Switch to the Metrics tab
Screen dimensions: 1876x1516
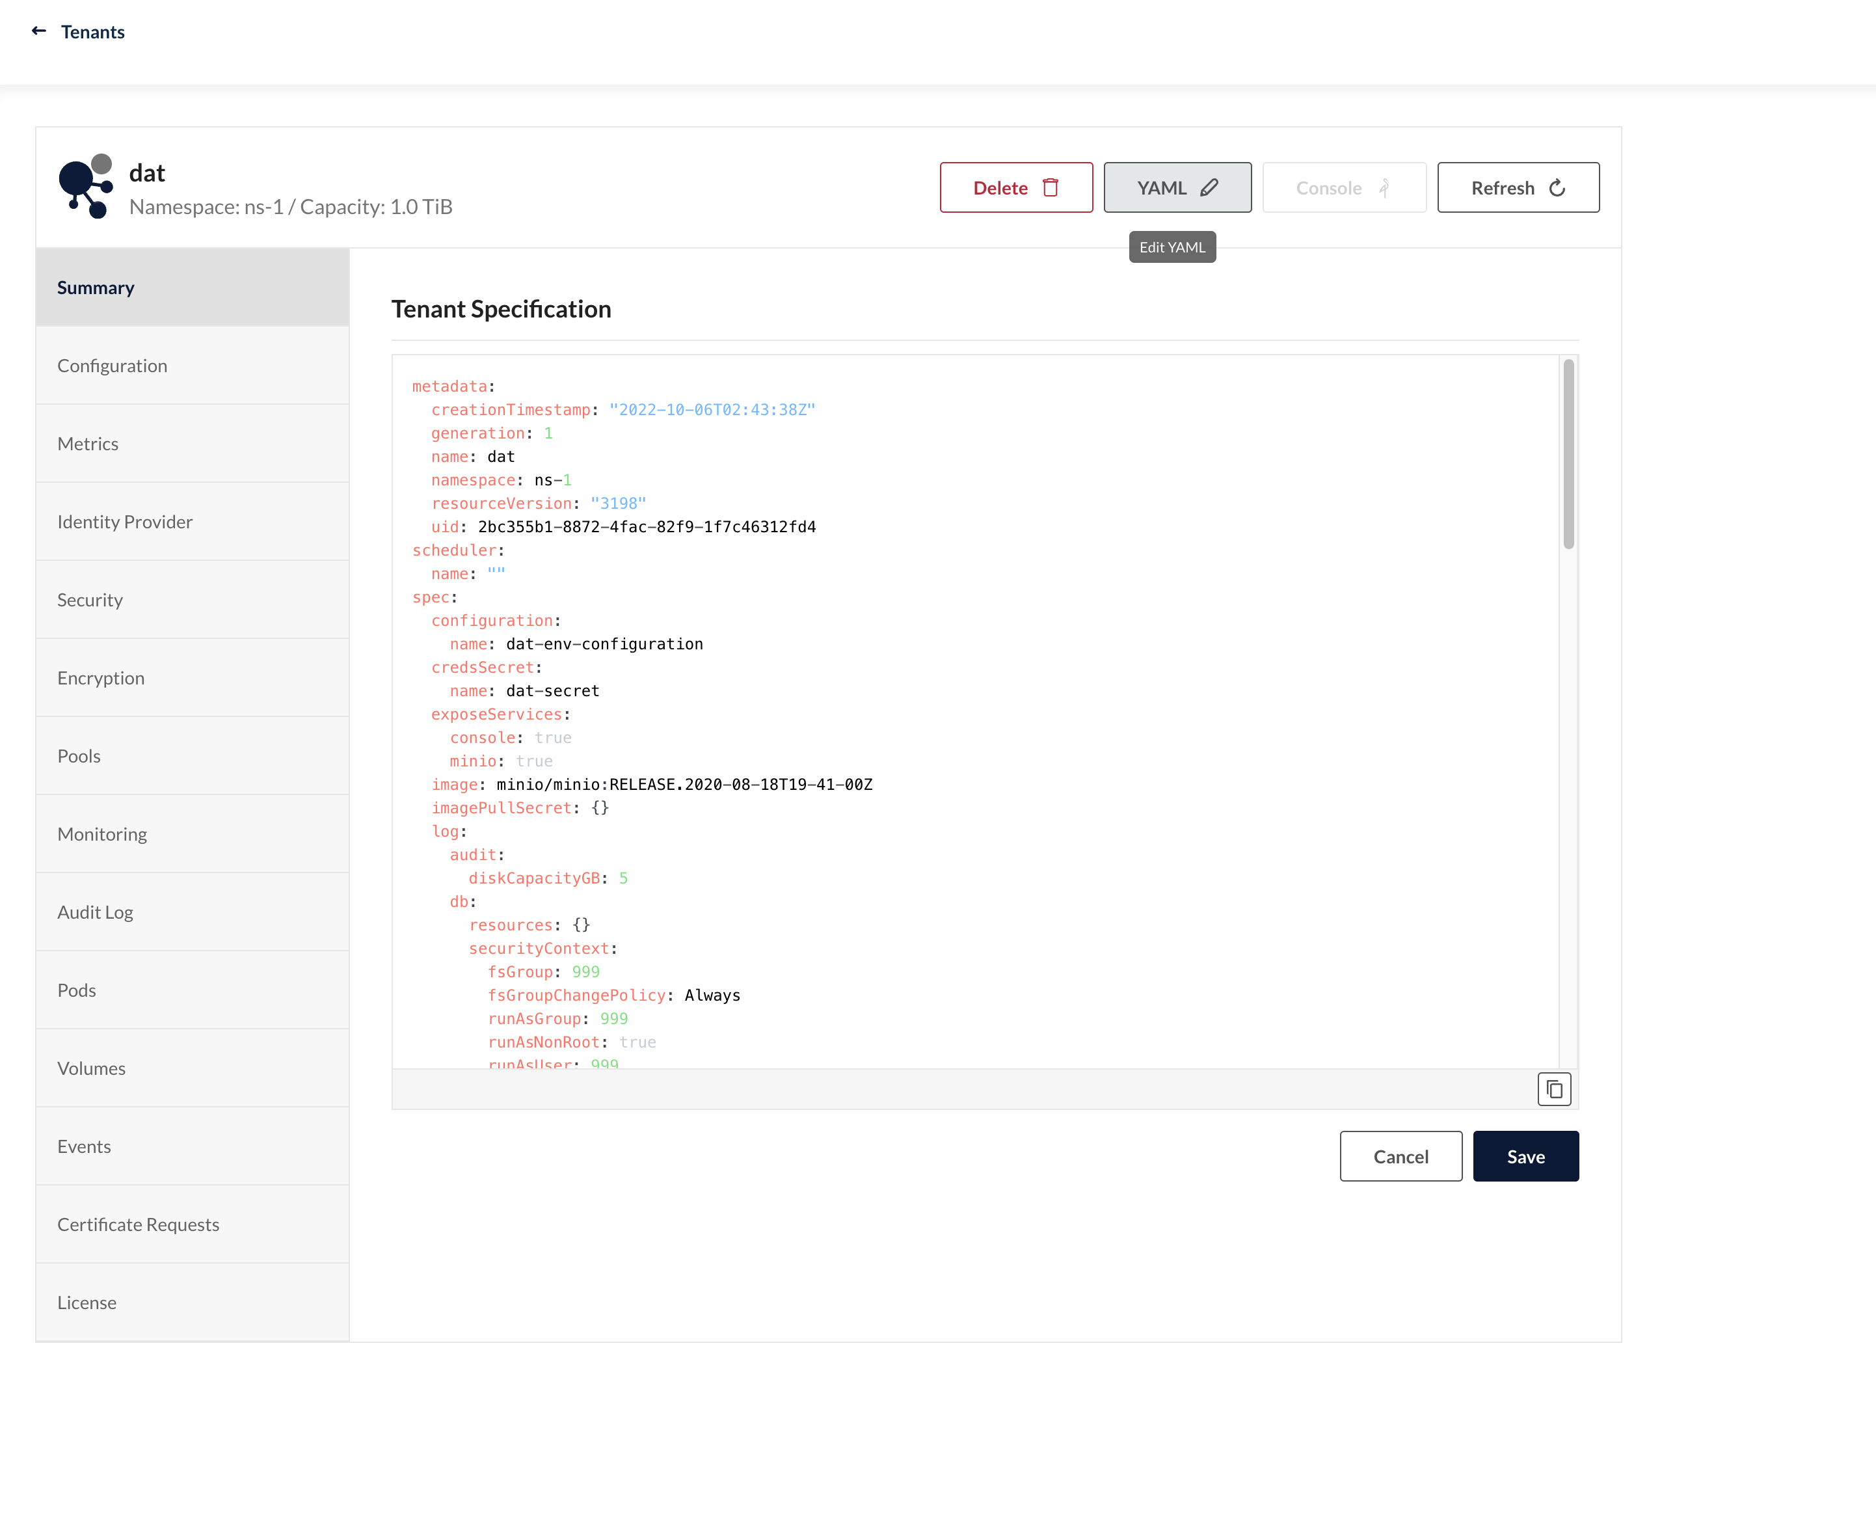coord(88,444)
